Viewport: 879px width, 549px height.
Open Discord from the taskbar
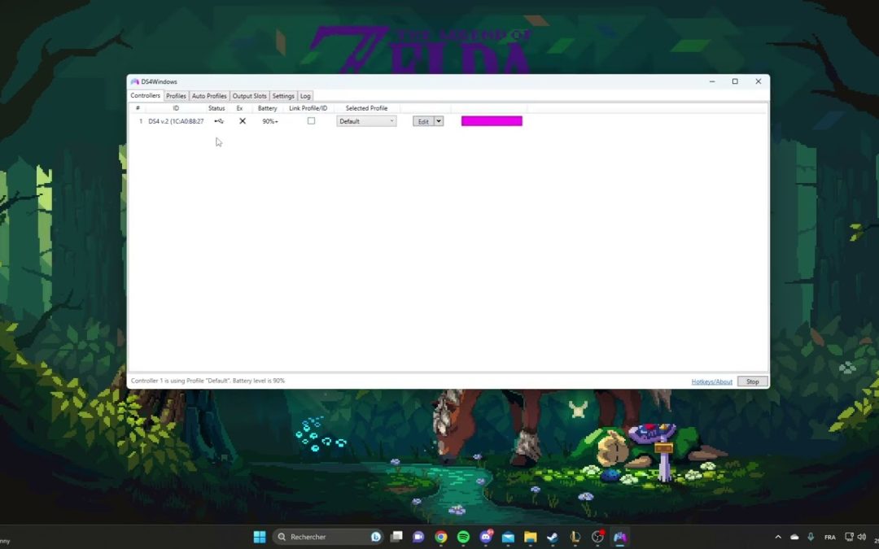click(x=485, y=537)
